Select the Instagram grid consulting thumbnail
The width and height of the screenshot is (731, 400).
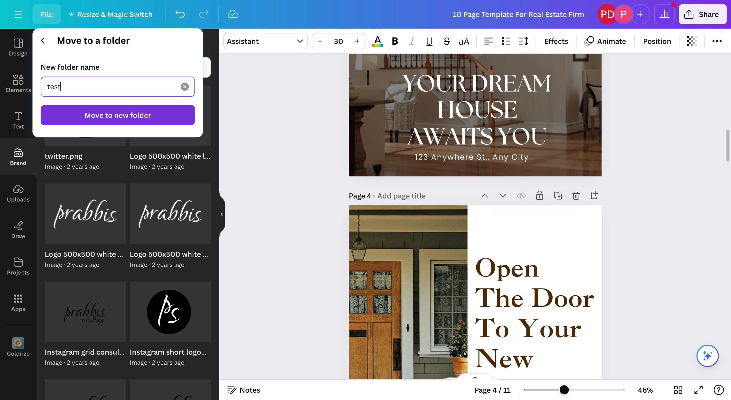pyautogui.click(x=85, y=312)
